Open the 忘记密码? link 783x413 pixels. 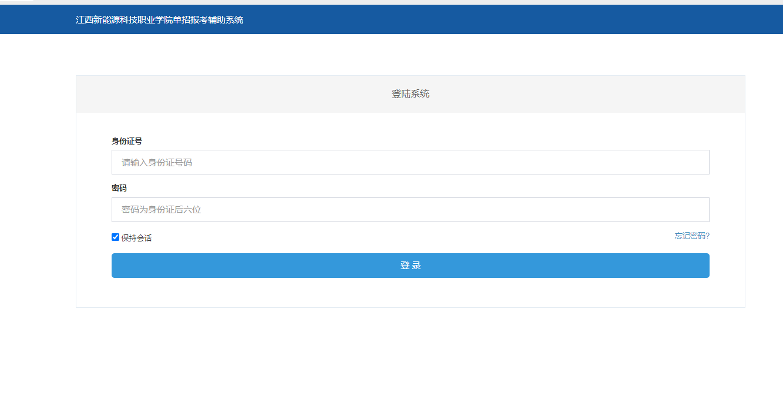pyautogui.click(x=692, y=236)
